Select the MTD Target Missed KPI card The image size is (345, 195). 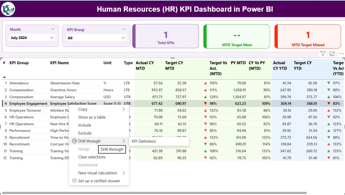(x=307, y=37)
